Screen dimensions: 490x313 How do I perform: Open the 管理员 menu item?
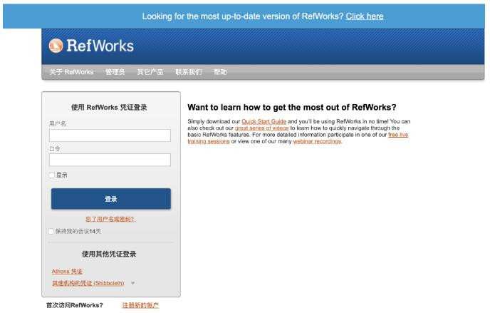pyautogui.click(x=115, y=72)
